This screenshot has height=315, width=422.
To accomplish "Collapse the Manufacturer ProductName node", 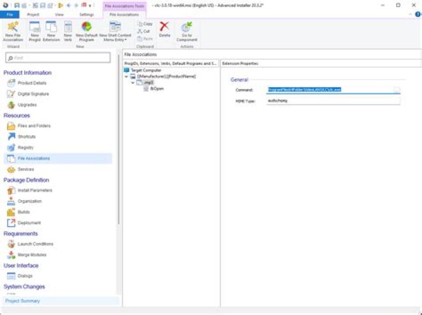I will (x=126, y=77).
